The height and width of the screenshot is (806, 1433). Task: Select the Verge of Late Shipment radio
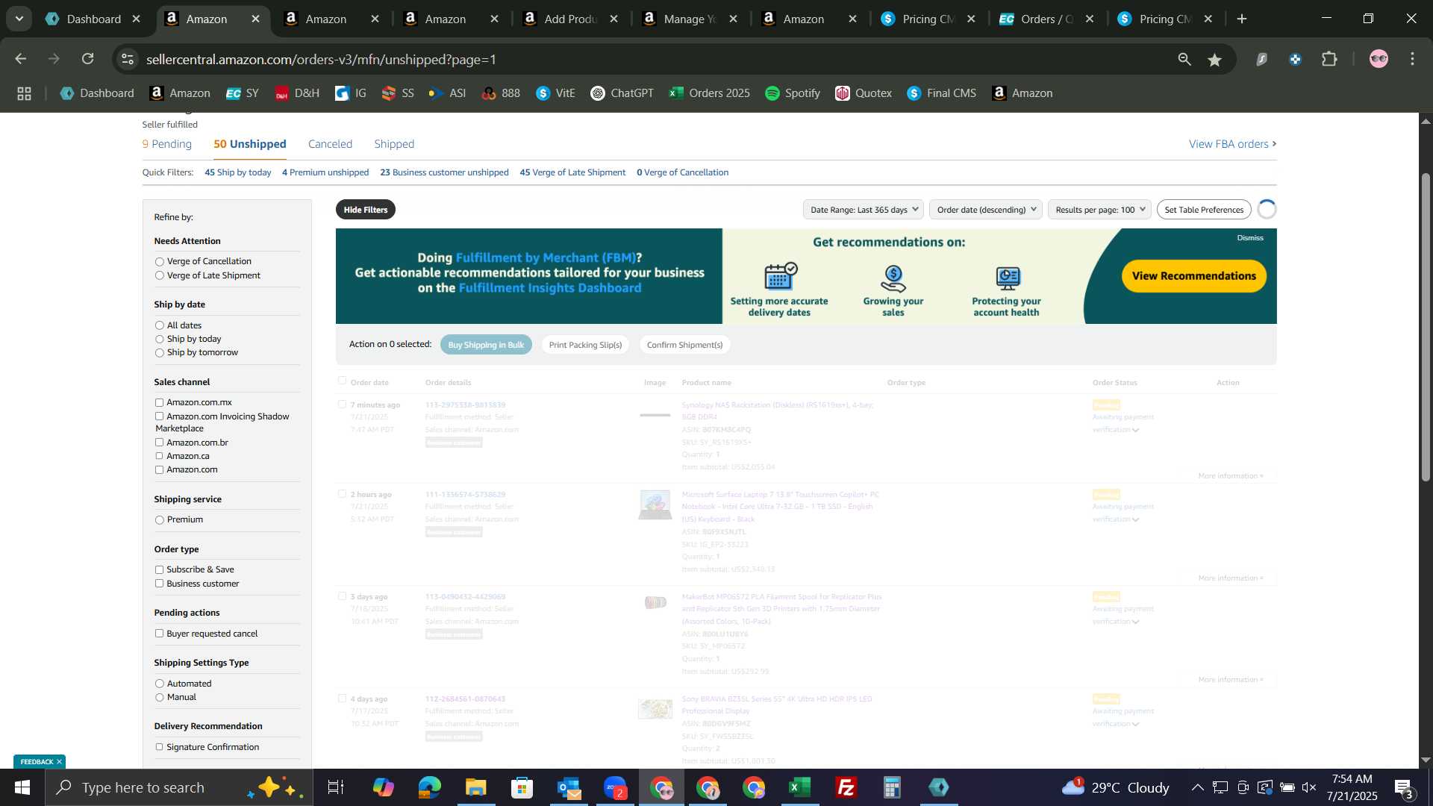click(x=159, y=275)
